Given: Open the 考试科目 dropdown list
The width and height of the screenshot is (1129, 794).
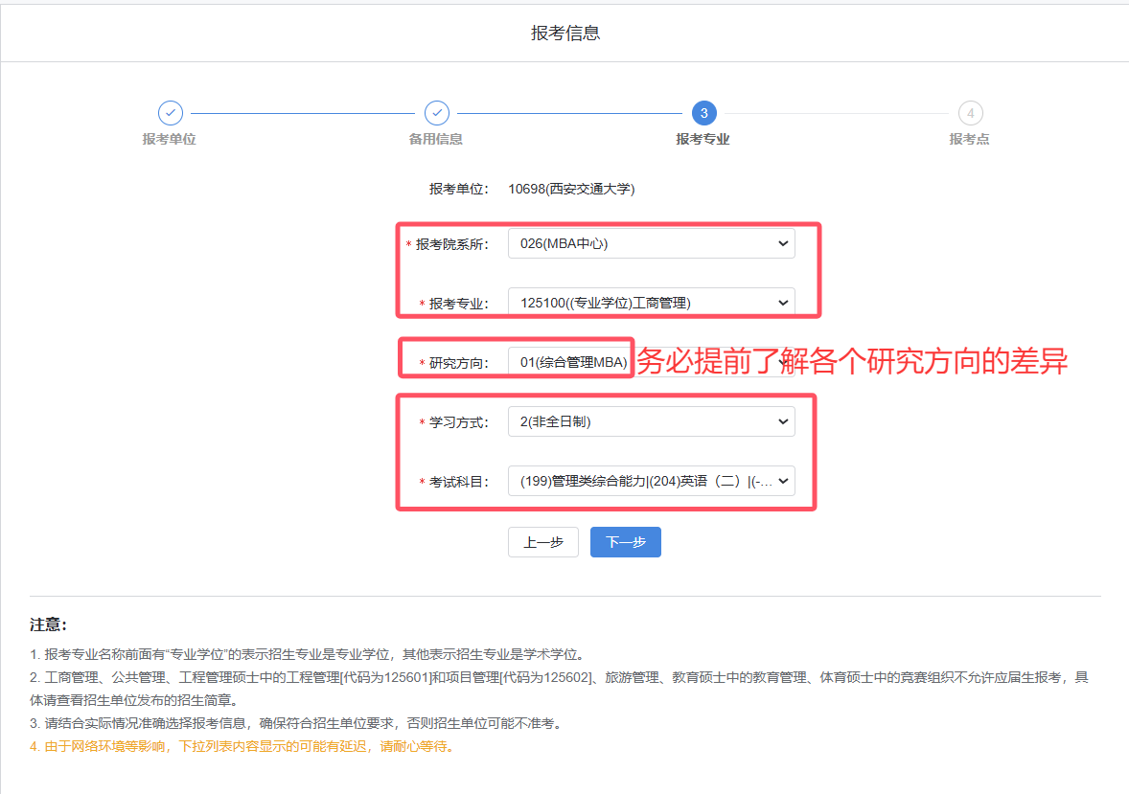Looking at the screenshot, I should coord(651,481).
